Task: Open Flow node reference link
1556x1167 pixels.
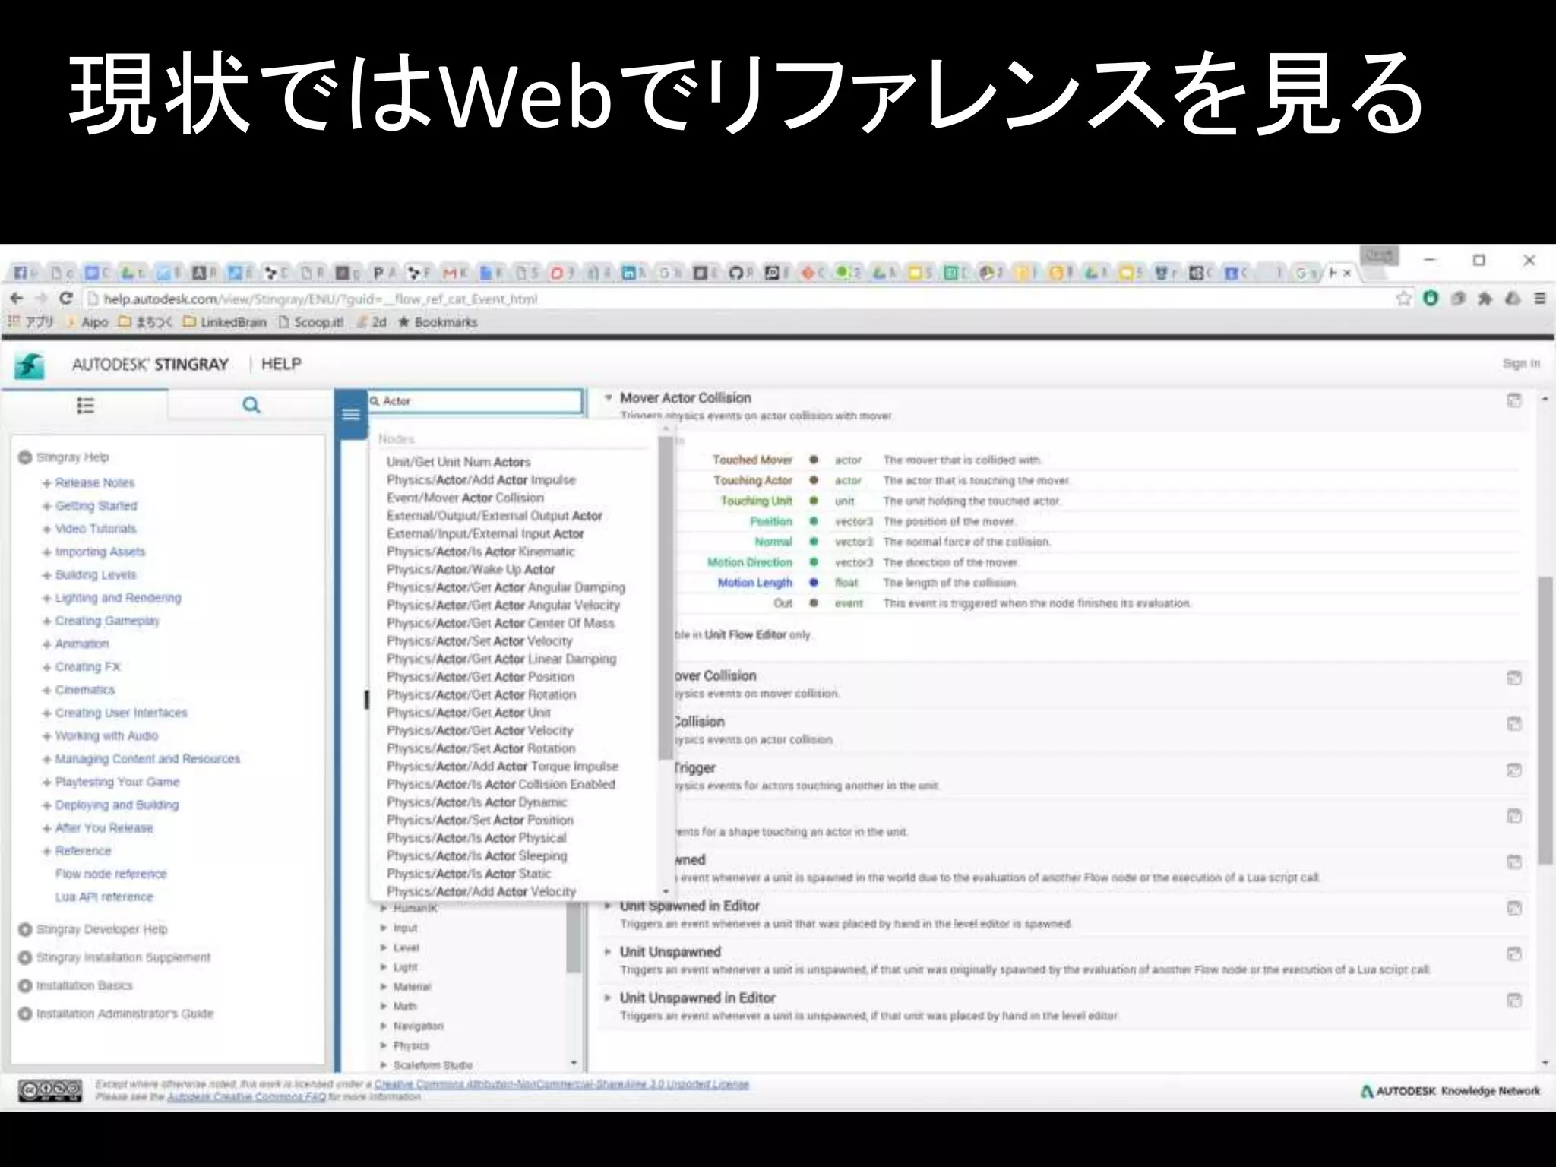Action: (111, 874)
